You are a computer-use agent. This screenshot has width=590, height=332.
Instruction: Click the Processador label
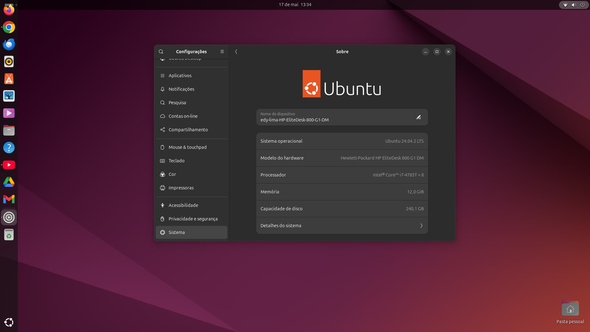point(273,175)
